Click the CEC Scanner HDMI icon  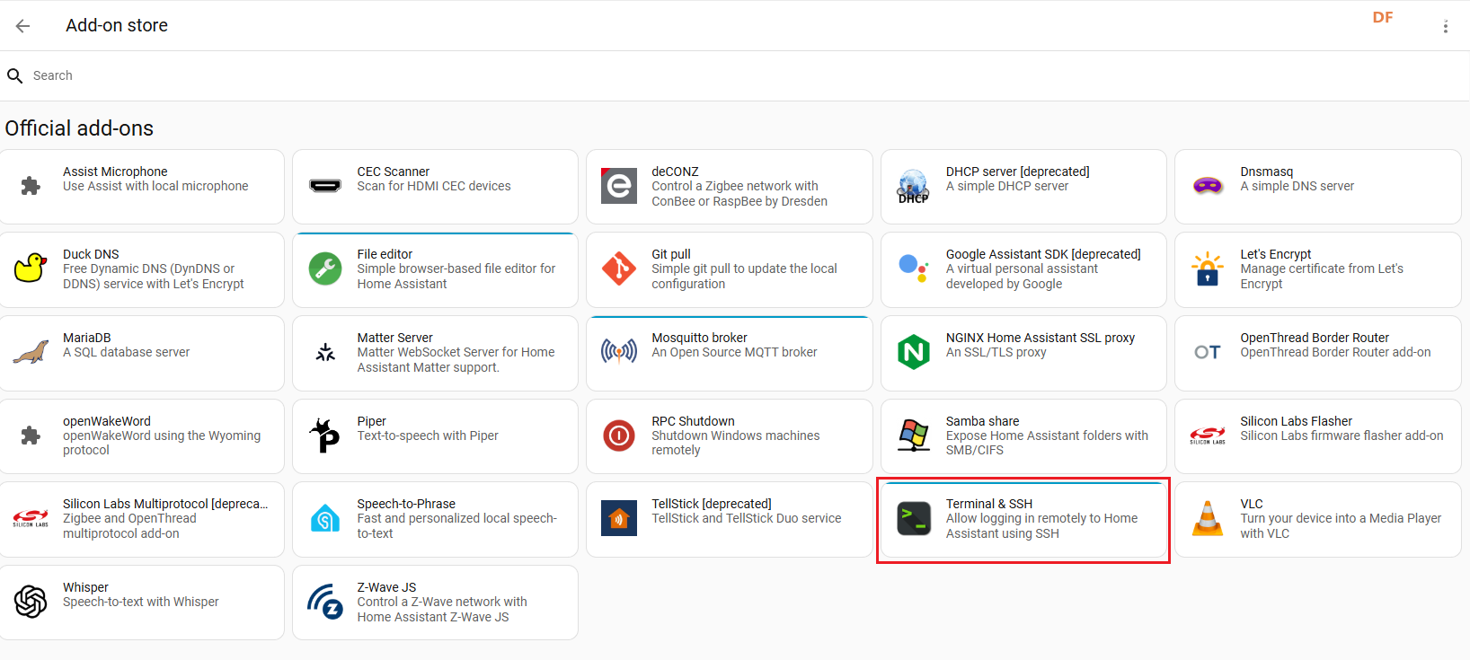coord(325,186)
